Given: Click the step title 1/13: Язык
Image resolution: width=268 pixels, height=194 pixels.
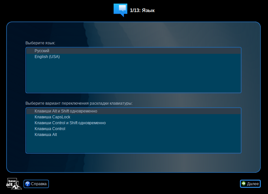Looking at the screenshot, I should (142, 10).
